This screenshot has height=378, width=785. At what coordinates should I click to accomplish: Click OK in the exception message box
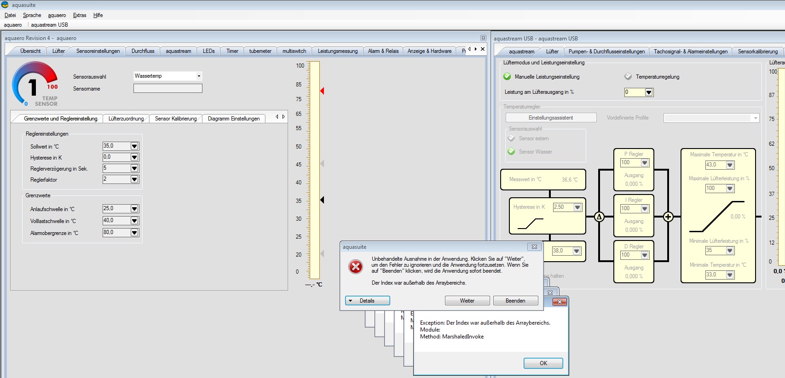(x=543, y=363)
